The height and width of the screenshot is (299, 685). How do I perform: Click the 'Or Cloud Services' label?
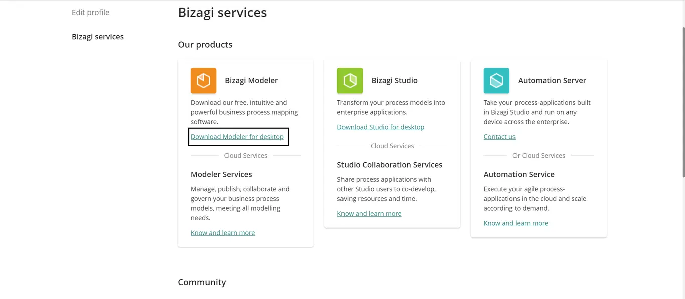(x=539, y=156)
